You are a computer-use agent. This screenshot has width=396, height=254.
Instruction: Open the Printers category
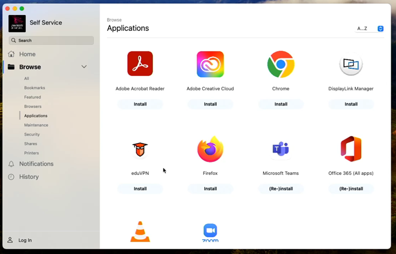pyautogui.click(x=31, y=153)
